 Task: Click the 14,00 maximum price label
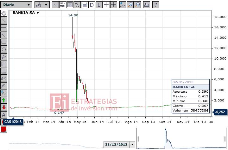click(x=73, y=15)
